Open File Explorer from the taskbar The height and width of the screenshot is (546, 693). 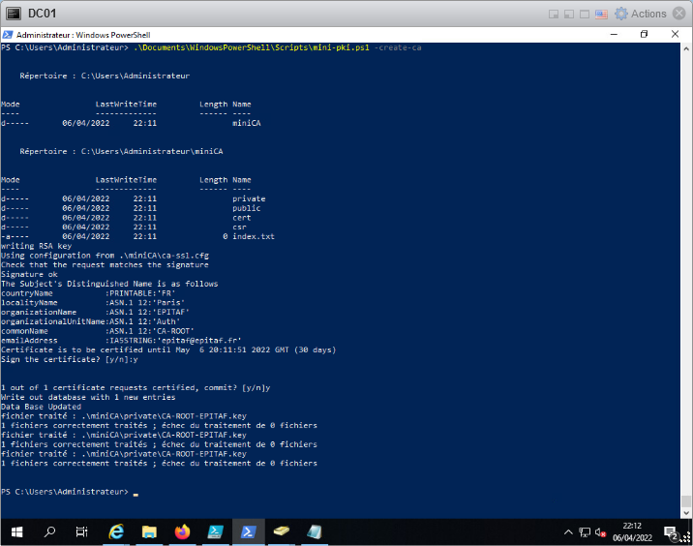pyautogui.click(x=149, y=531)
